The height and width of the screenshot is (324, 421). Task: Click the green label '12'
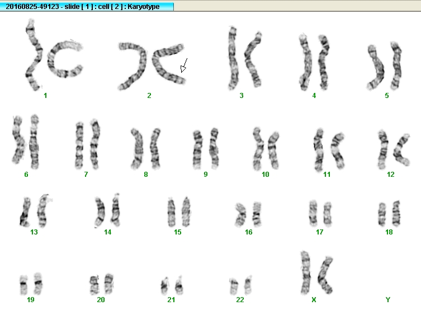point(391,175)
